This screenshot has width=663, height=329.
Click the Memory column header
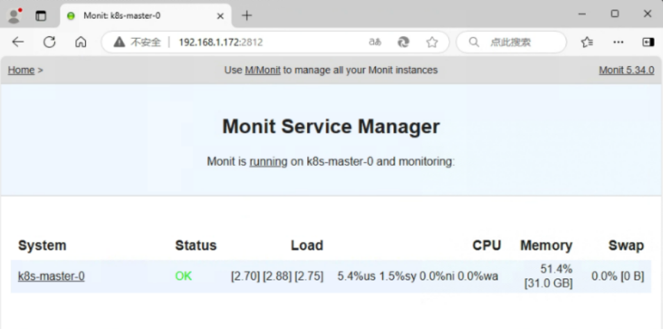click(x=546, y=246)
